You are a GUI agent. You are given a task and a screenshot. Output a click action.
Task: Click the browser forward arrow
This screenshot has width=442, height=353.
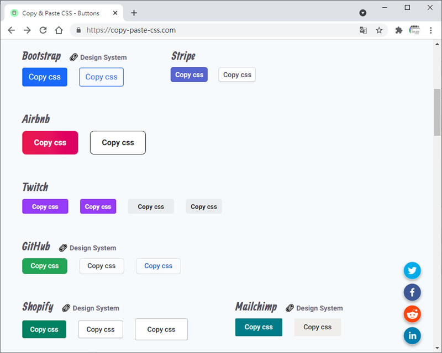(x=27, y=30)
